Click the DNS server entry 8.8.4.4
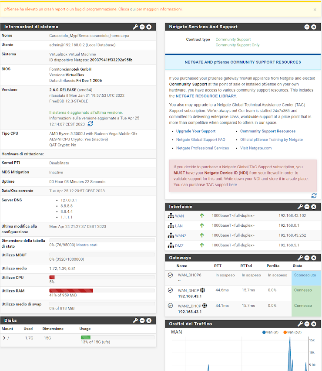The height and width of the screenshot is (371, 322). 67,211
